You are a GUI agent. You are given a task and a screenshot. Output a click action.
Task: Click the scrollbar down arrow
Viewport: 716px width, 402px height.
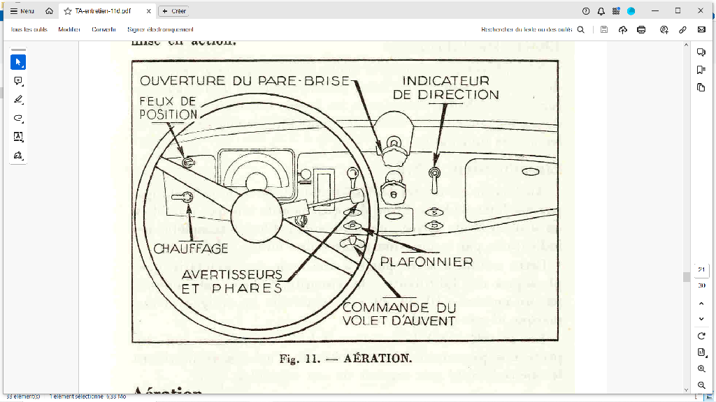tap(687, 390)
